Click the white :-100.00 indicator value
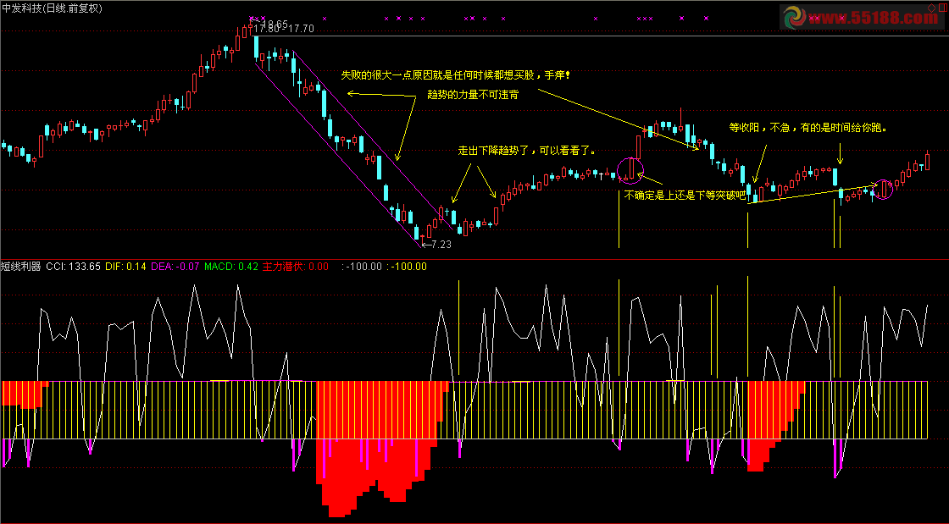The image size is (949, 524). point(362,267)
